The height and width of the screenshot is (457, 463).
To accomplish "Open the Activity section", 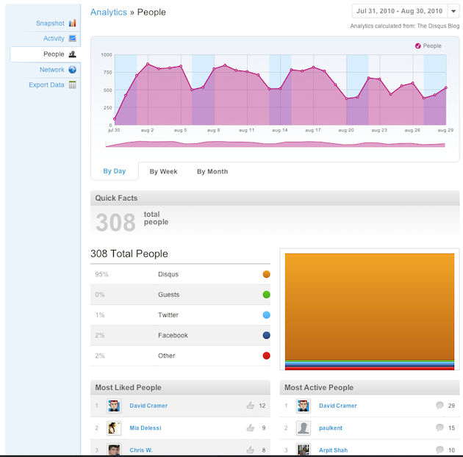I will [54, 38].
